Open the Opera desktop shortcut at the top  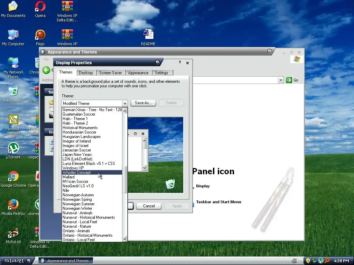(40, 9)
